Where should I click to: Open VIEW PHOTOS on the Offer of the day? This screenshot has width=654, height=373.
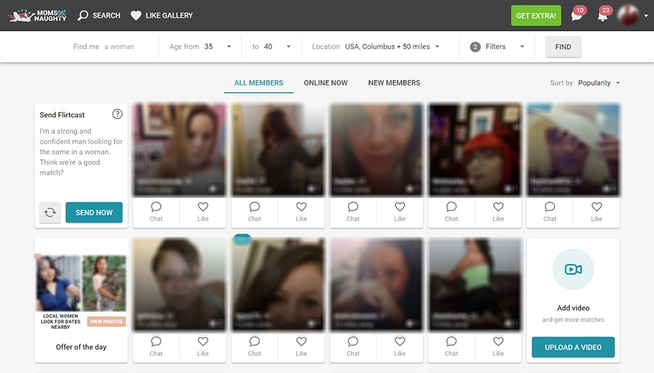click(106, 321)
